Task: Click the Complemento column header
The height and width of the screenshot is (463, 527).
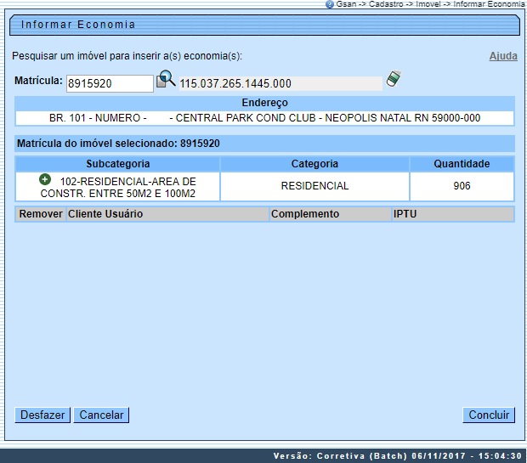Action: (329, 214)
